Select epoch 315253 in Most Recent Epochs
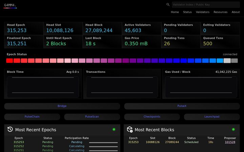The width and height of the screenshot is (244, 152). (19, 142)
